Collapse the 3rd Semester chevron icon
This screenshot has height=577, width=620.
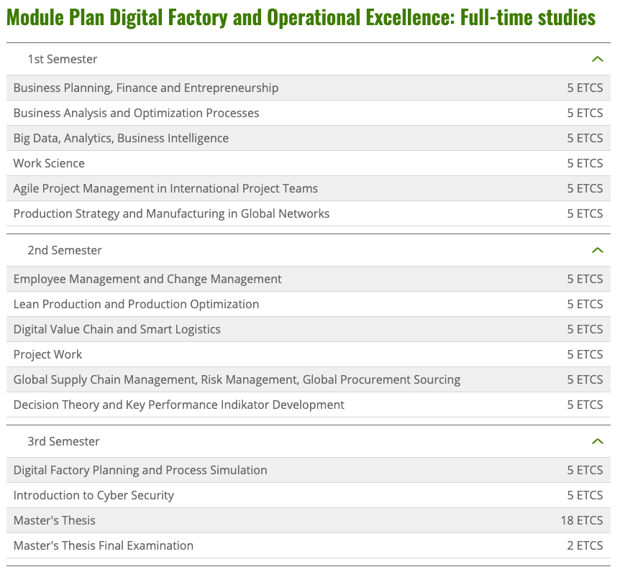point(598,441)
